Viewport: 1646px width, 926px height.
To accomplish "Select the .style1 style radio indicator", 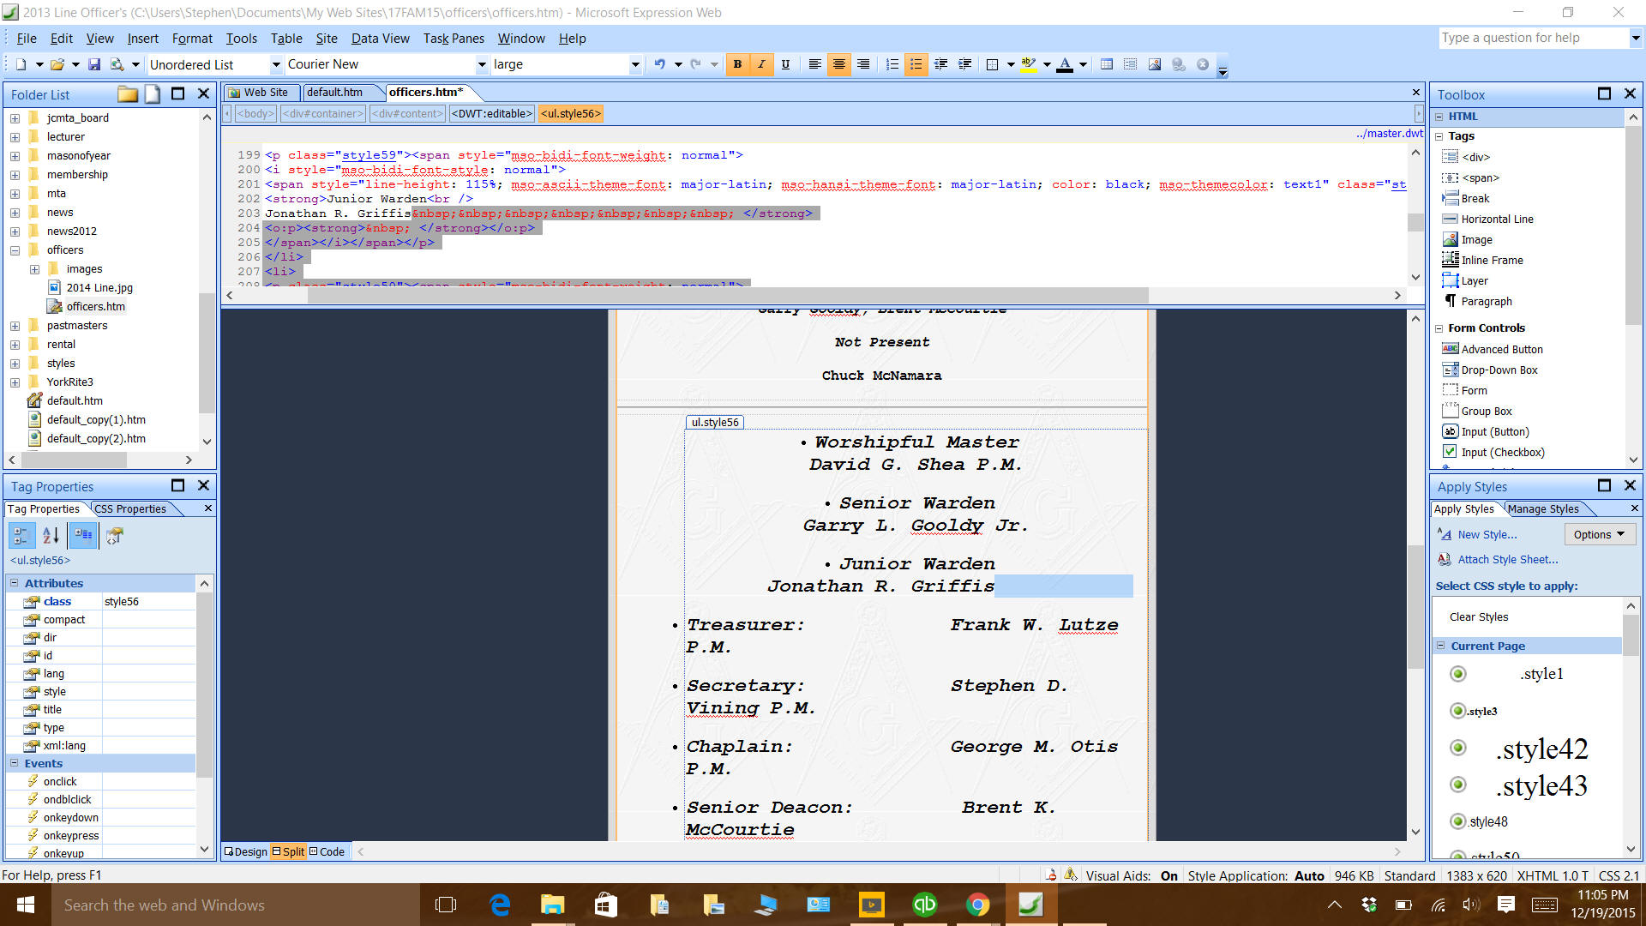I will [1457, 674].
